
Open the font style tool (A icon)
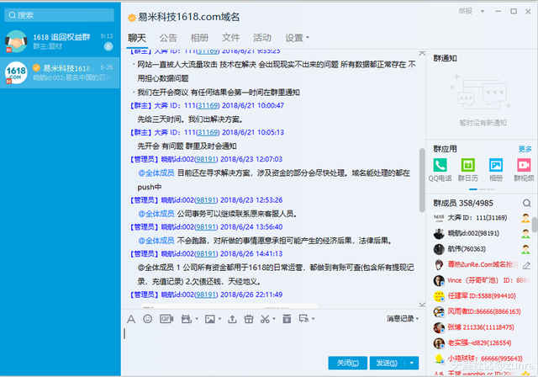coord(131,319)
